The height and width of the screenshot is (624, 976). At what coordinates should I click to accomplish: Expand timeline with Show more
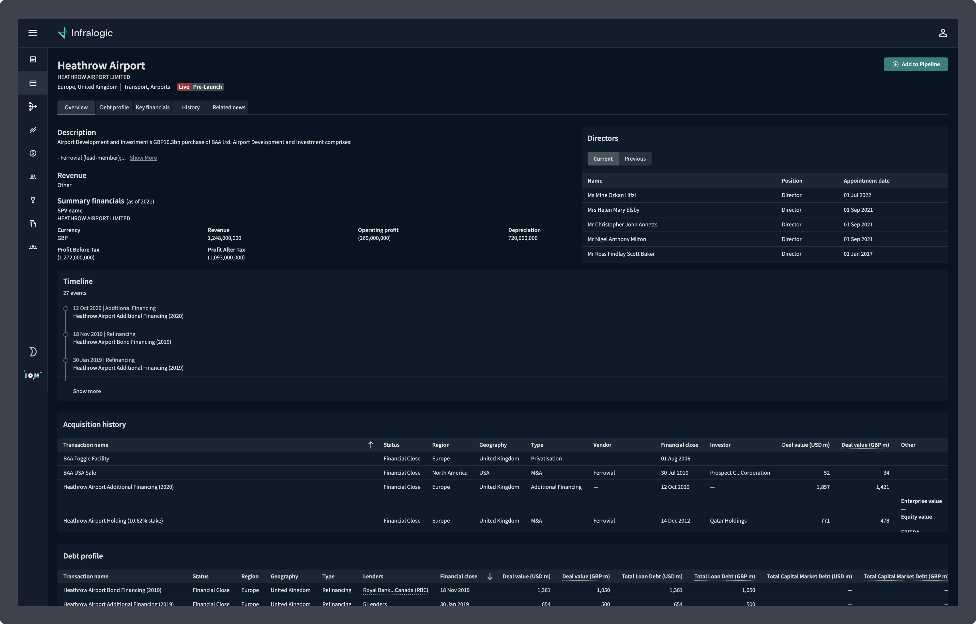[x=87, y=392]
